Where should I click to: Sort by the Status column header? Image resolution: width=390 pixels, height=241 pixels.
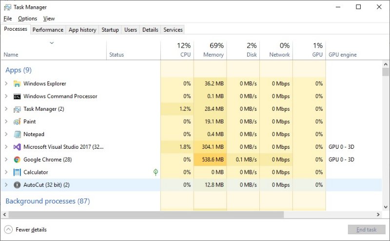pyautogui.click(x=134, y=50)
